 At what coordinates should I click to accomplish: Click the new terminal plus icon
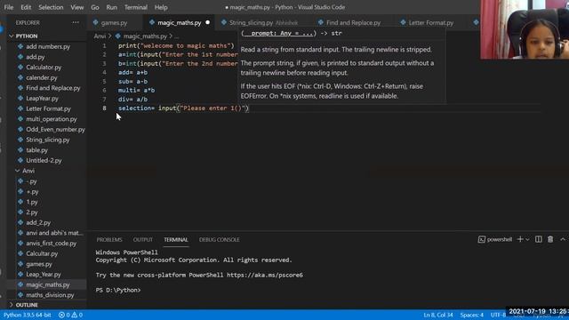pos(520,239)
